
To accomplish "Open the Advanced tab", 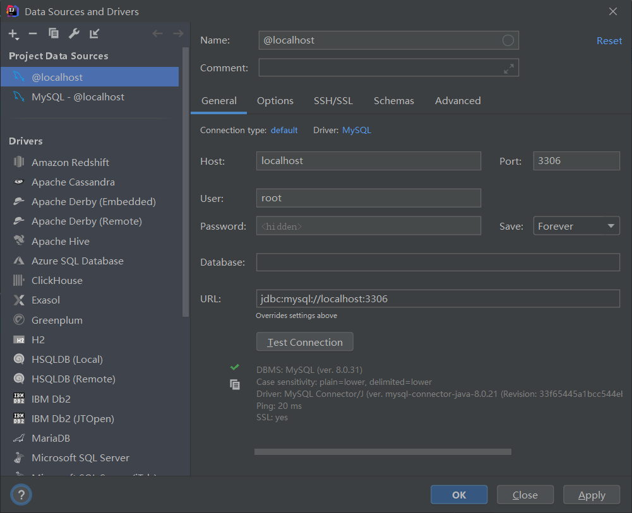I will click(458, 101).
